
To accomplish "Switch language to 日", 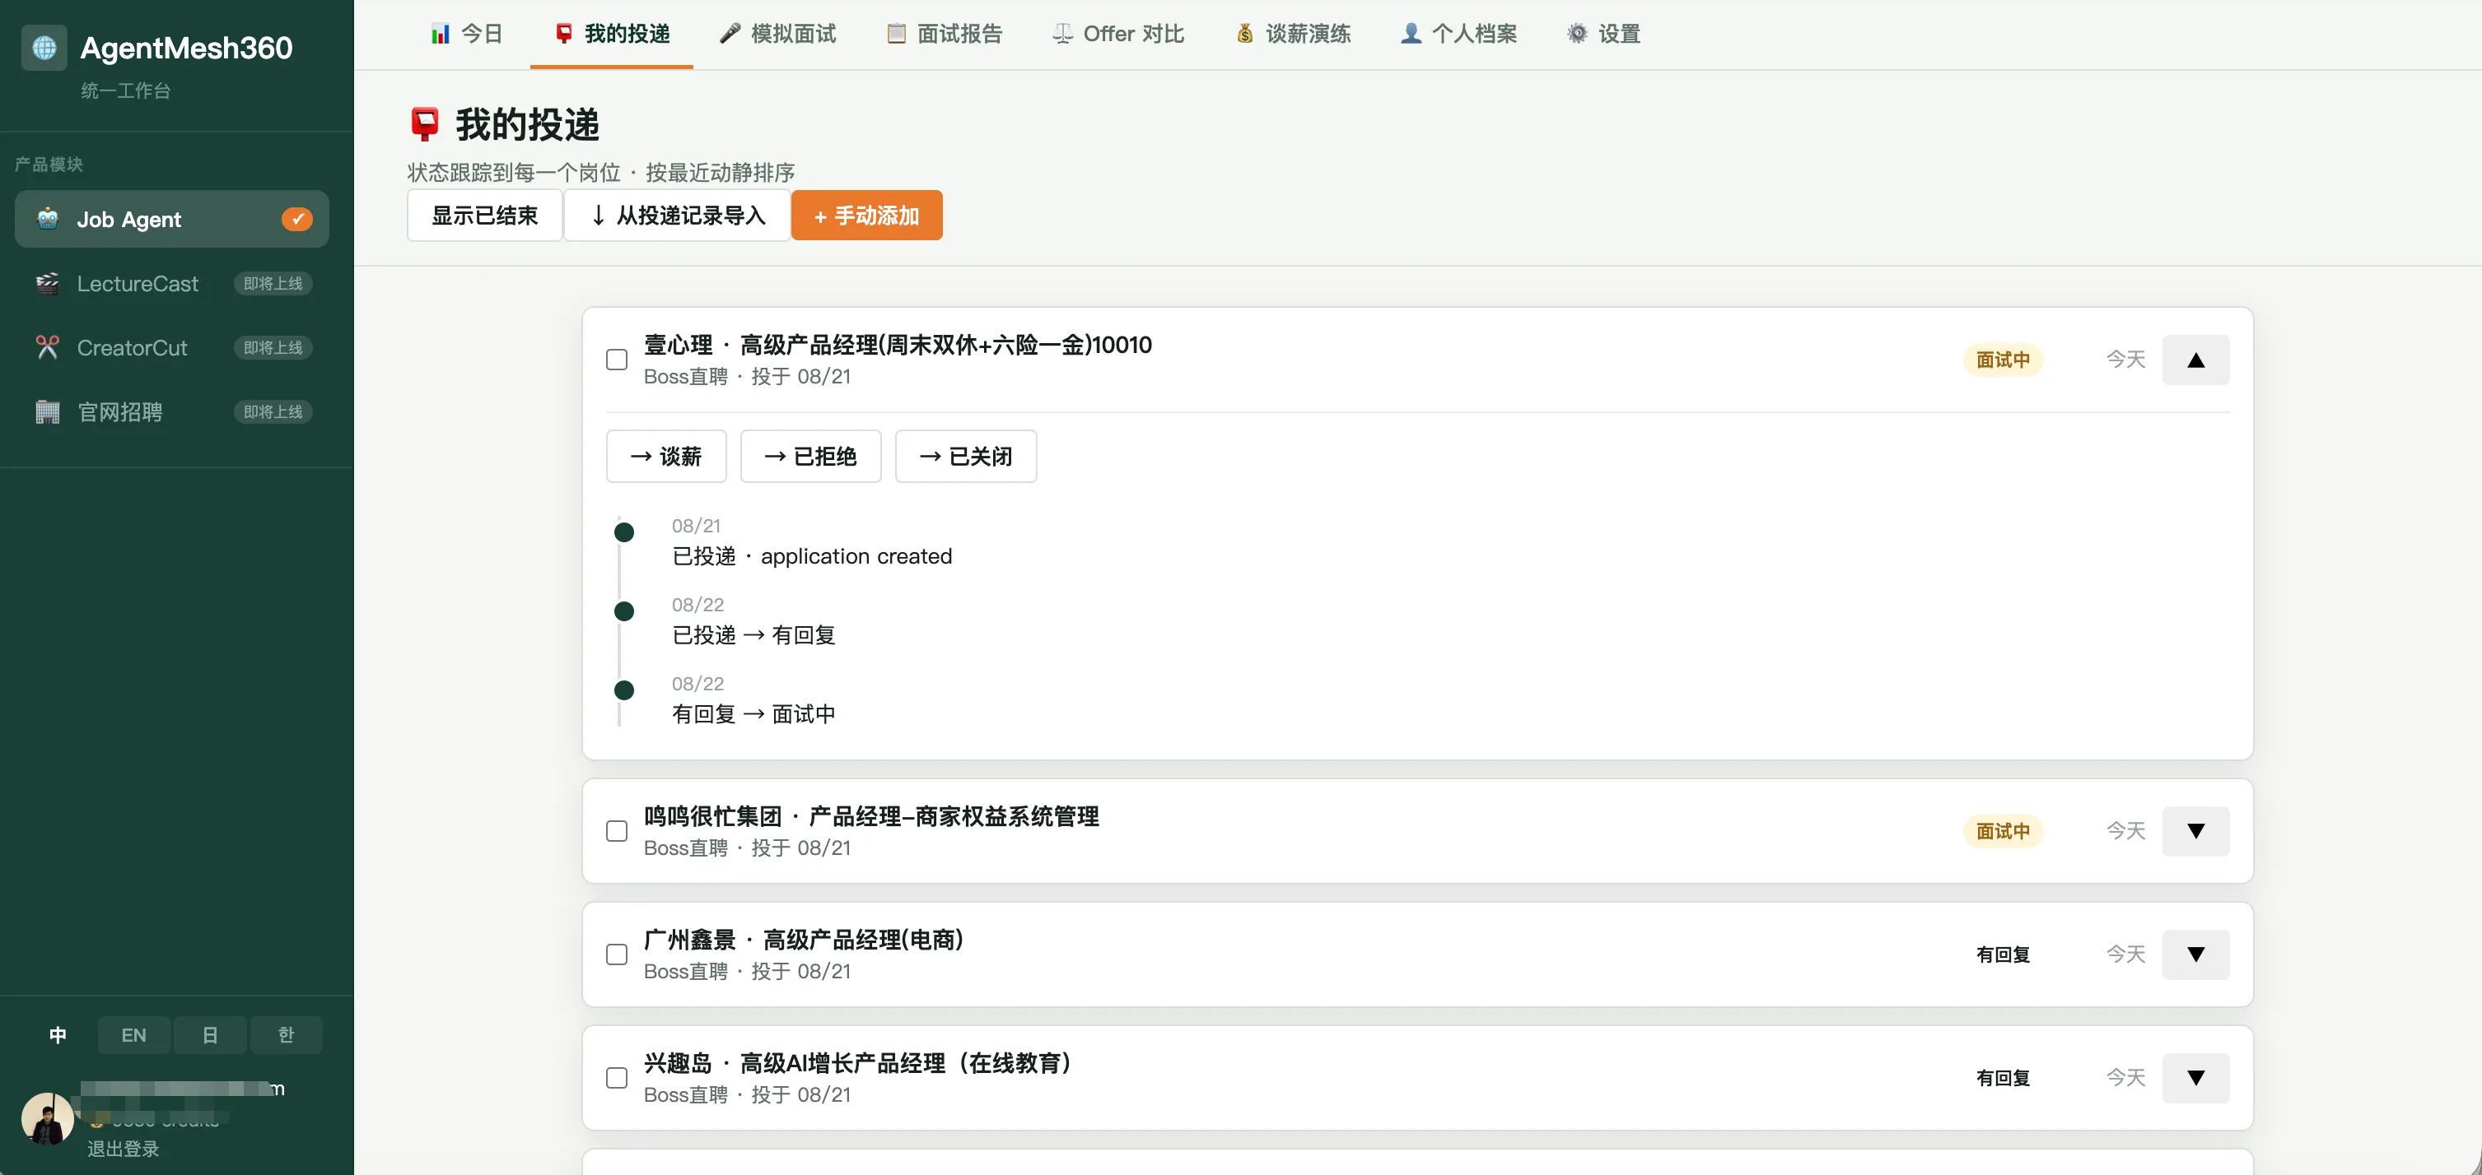I will (210, 1035).
